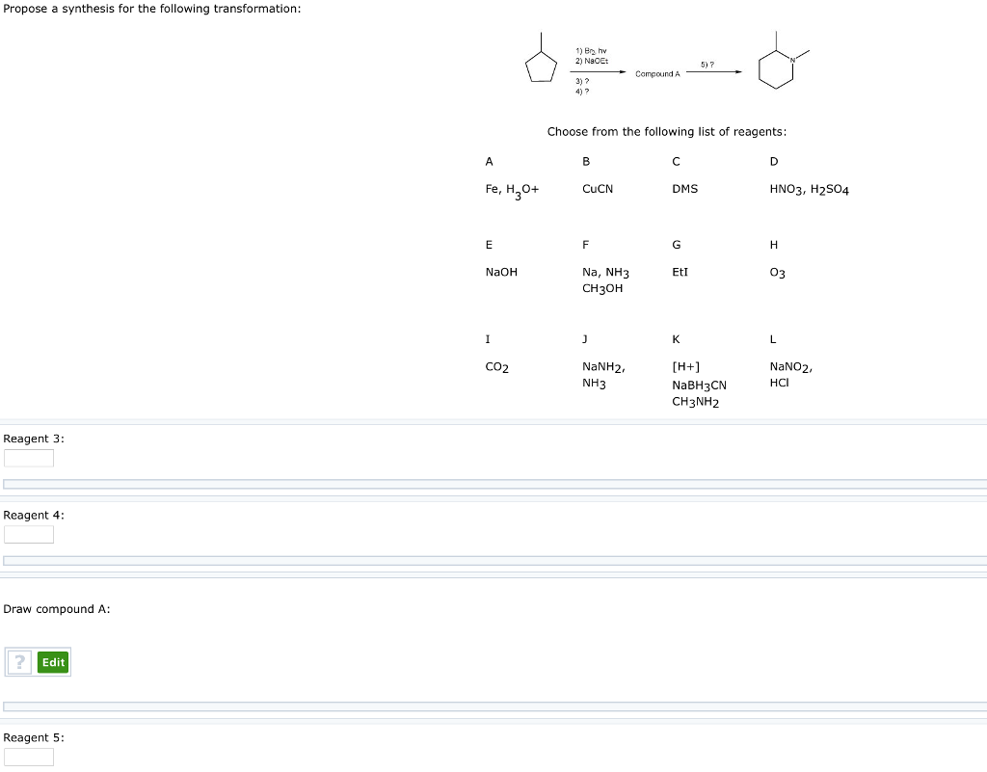987x772 pixels.
Task: Select reagent D, HNO3 and H2SO4
Action: pyautogui.click(x=810, y=189)
